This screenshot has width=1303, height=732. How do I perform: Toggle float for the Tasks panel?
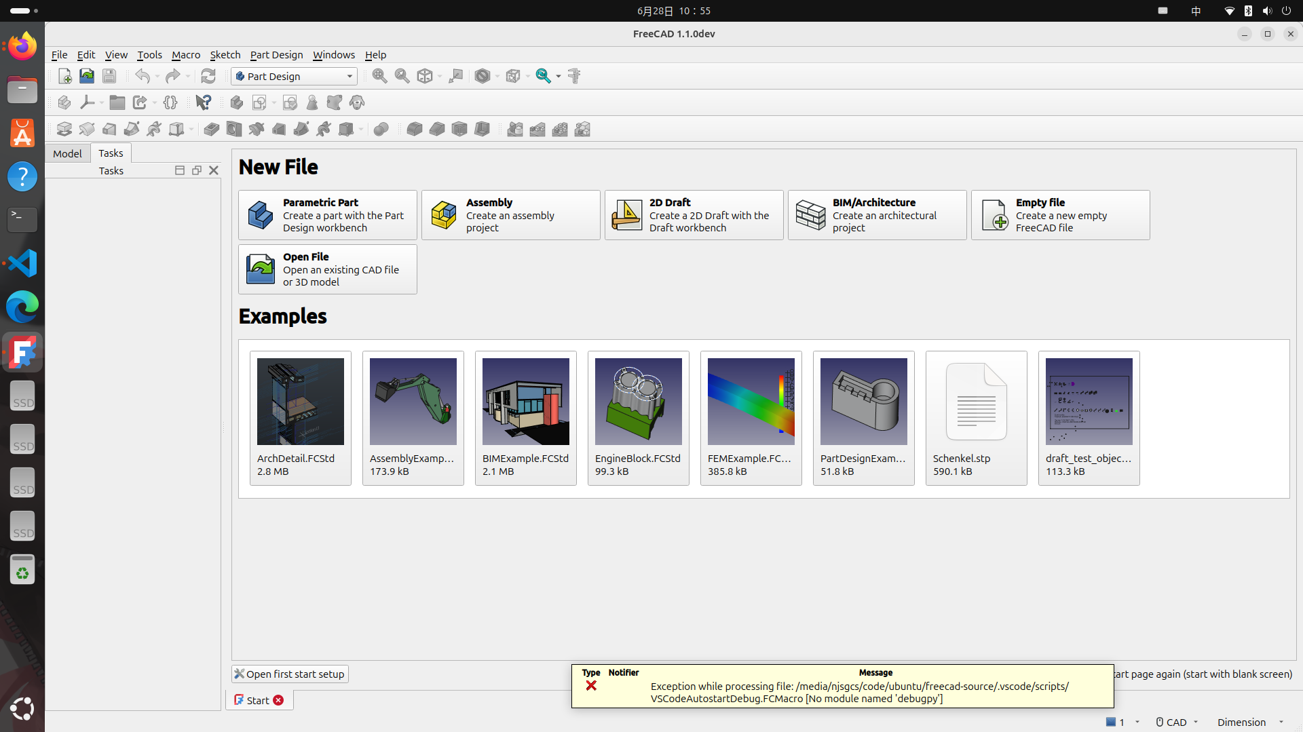(x=197, y=170)
